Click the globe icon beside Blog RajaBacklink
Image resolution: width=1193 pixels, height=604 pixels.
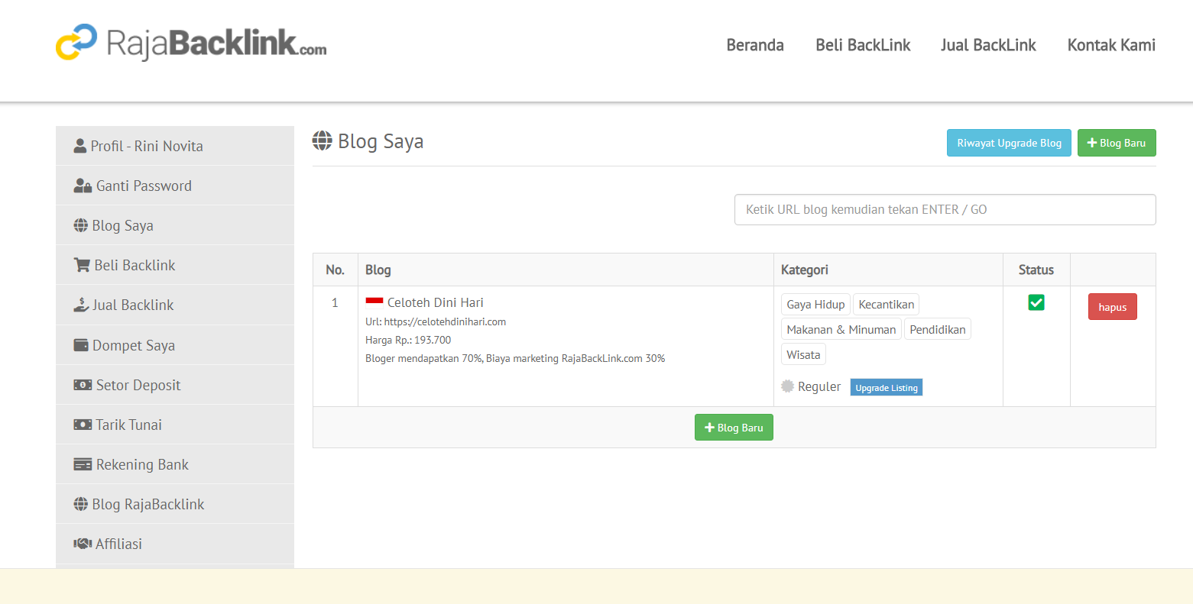click(x=81, y=504)
